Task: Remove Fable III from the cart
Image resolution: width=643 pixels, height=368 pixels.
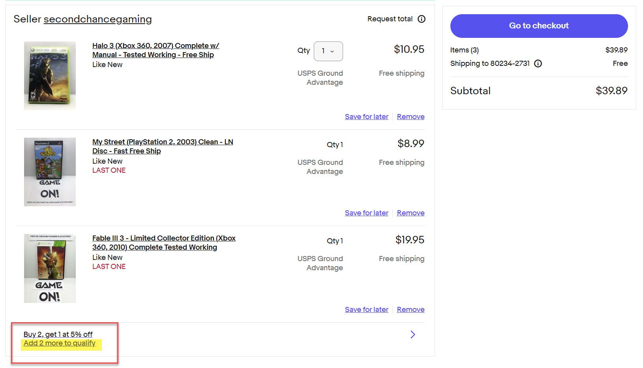Action: (411, 310)
